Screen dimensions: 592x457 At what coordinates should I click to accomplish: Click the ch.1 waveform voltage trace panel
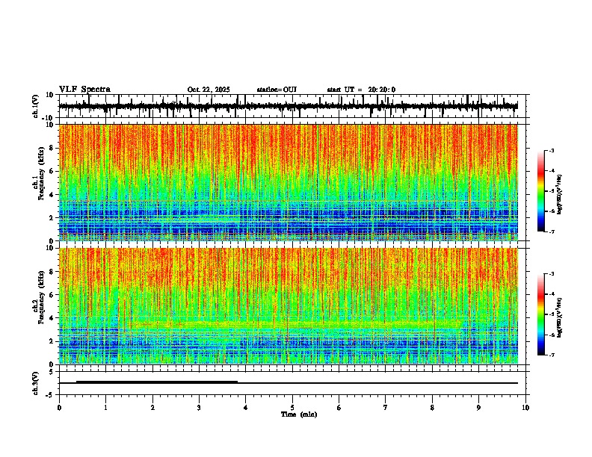(294, 106)
